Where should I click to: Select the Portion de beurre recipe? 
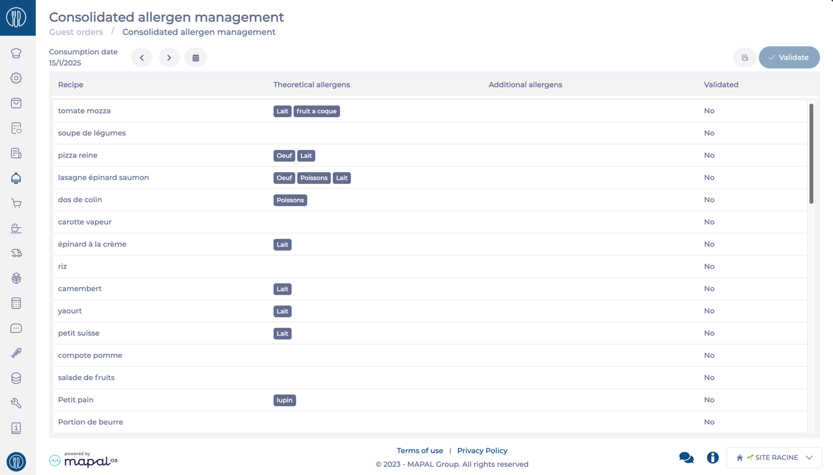point(430,422)
